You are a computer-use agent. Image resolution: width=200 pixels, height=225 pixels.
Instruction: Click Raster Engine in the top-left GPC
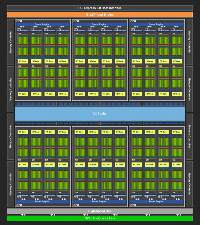pos(43,24)
